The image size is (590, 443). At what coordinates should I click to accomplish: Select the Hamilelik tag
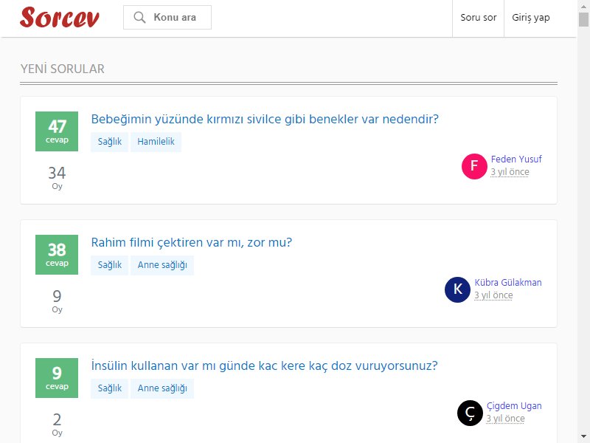point(156,142)
